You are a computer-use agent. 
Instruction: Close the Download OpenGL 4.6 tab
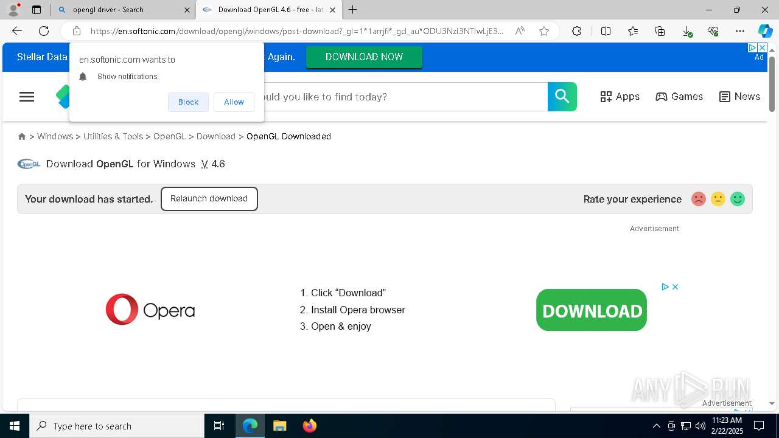(x=332, y=10)
